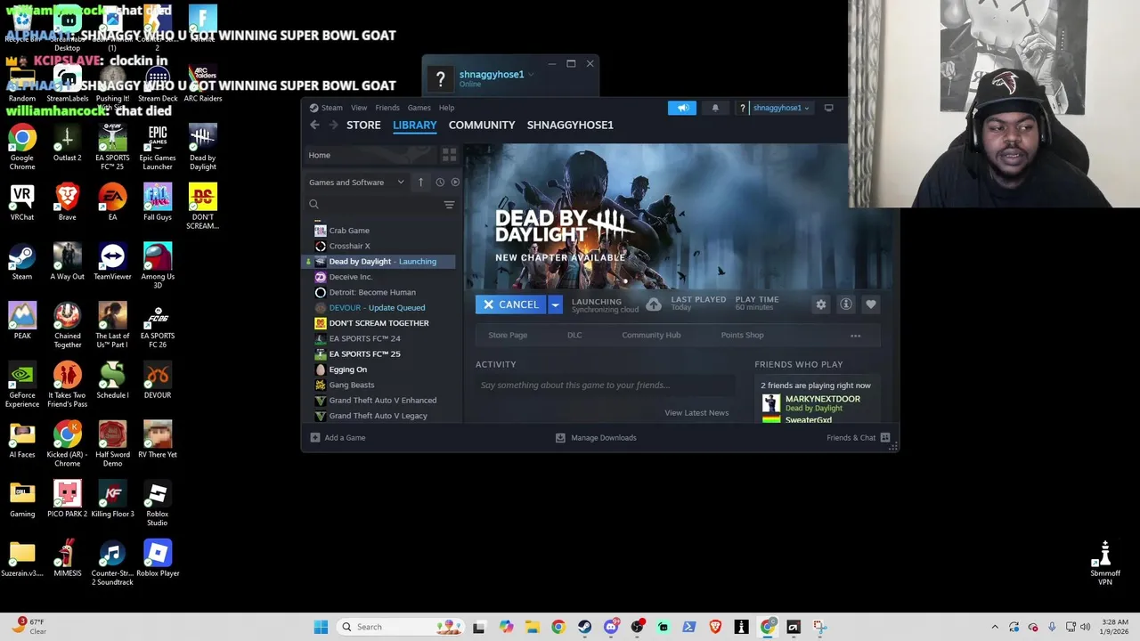Expand more game links ellipsis
Image resolution: width=1140 pixels, height=641 pixels.
(856, 336)
